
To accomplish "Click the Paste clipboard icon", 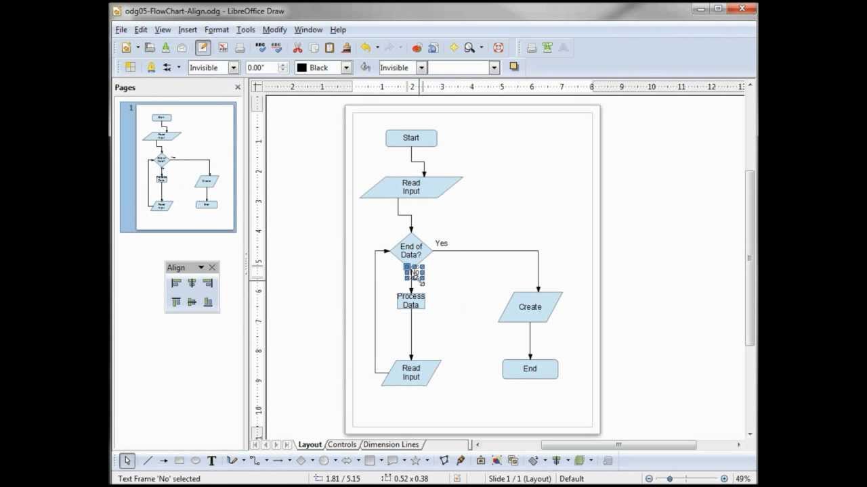I will pyautogui.click(x=330, y=47).
